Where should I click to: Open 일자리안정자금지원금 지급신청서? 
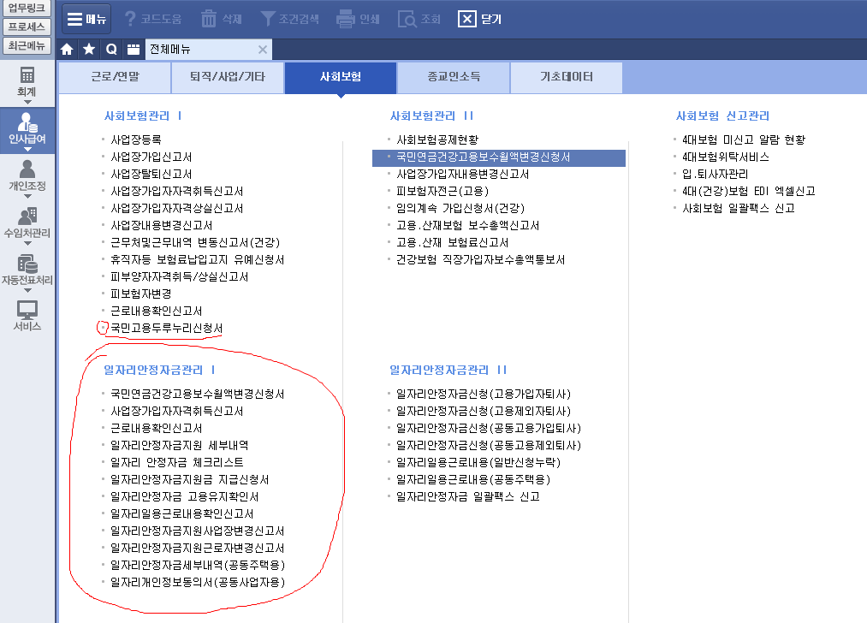190,480
